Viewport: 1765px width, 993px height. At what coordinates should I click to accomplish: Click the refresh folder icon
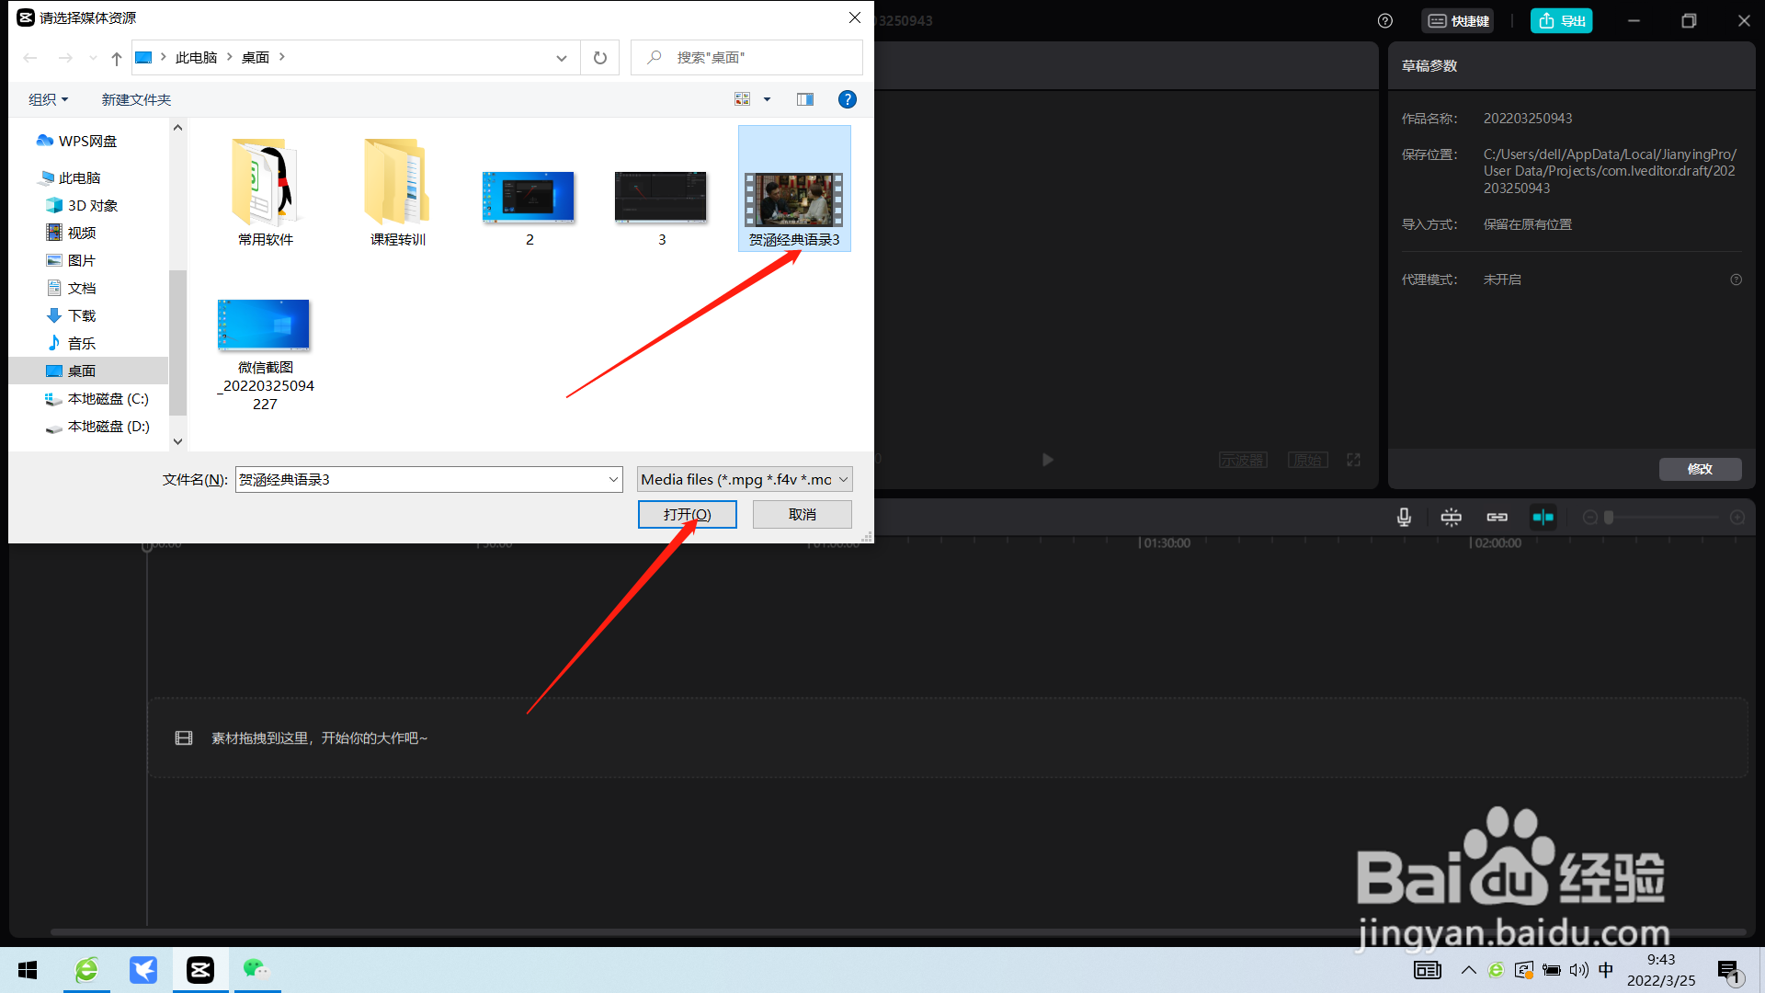pos(600,58)
